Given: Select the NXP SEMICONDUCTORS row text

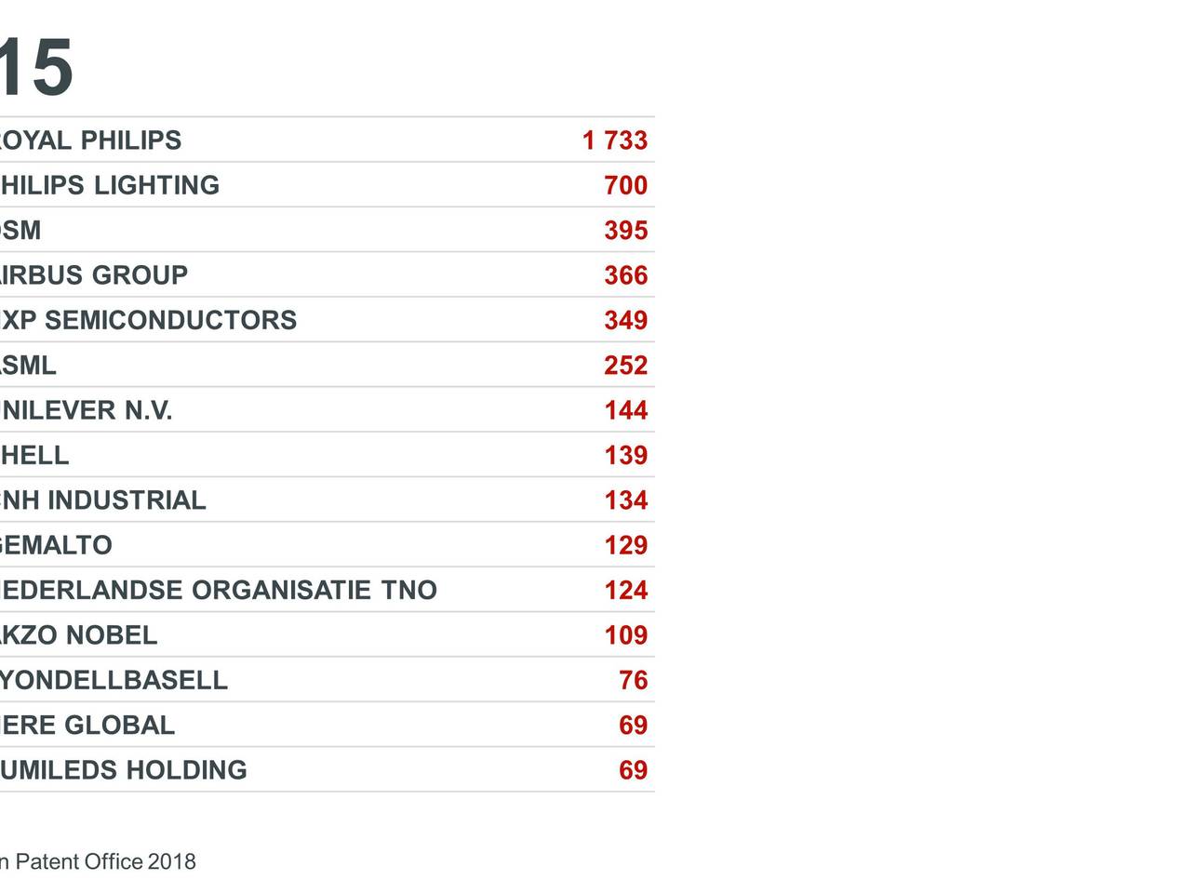Looking at the screenshot, I should pos(148,320).
